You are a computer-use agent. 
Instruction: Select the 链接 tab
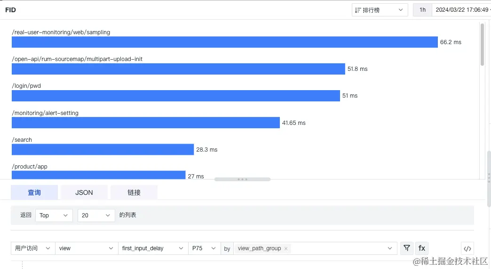tap(134, 192)
